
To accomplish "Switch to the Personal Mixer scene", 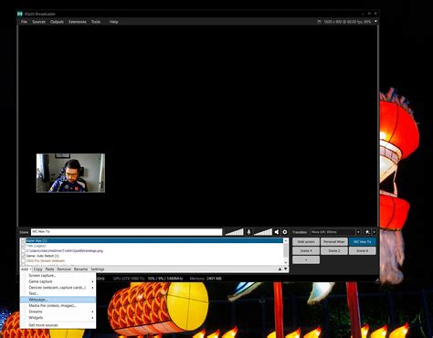I will (334, 242).
